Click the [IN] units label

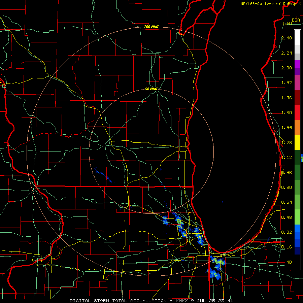coord(288,23)
